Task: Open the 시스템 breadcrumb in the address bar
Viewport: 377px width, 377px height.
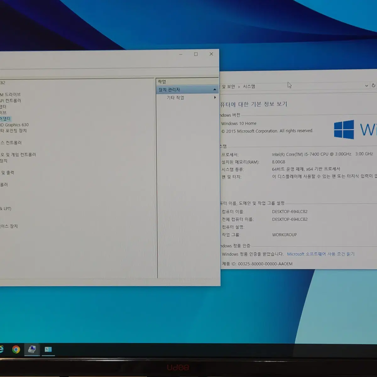Action: 249,86
